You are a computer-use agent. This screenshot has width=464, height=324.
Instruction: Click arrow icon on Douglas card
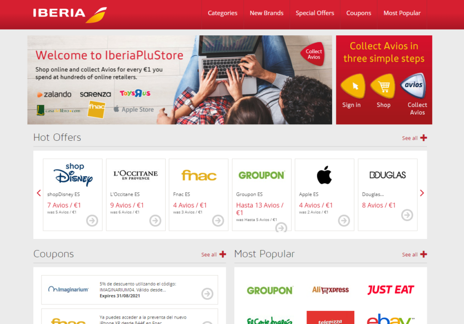pyautogui.click(x=407, y=215)
